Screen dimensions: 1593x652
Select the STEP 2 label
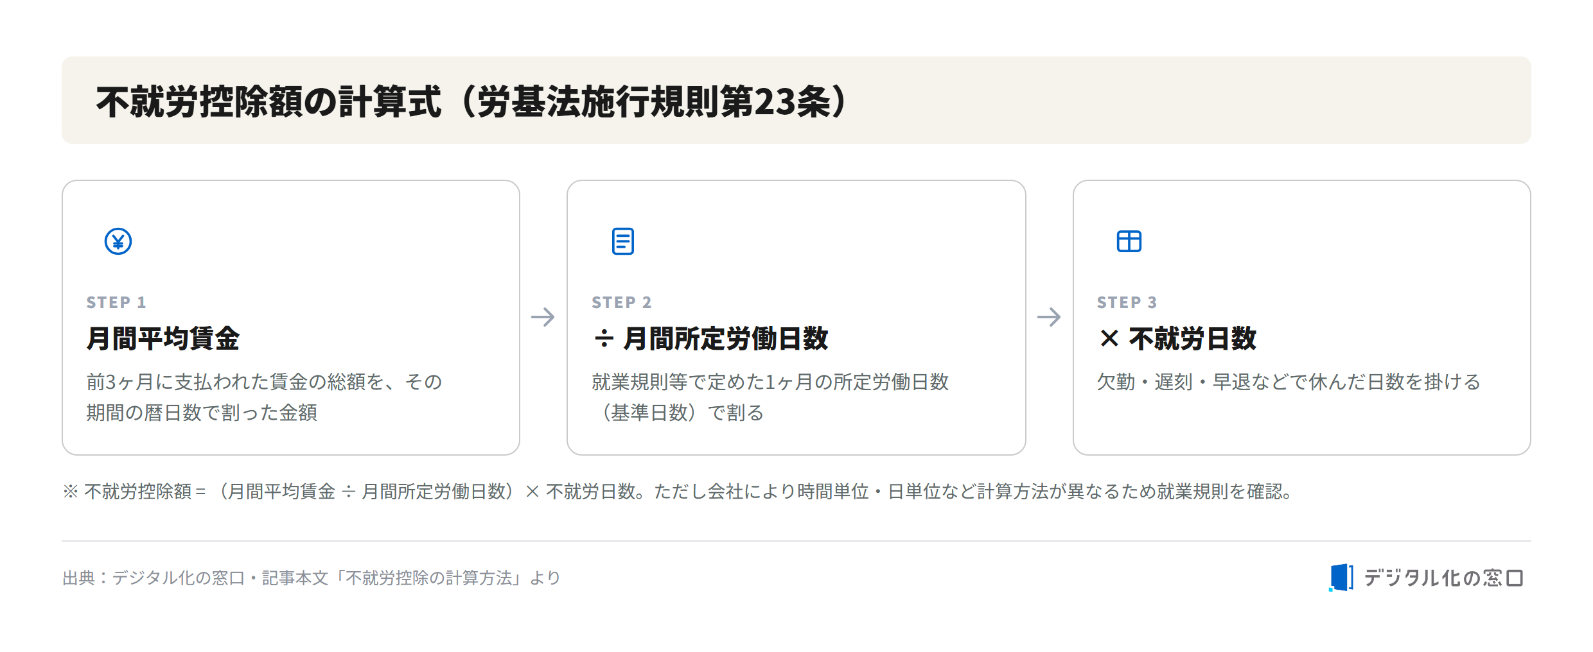[x=622, y=302]
